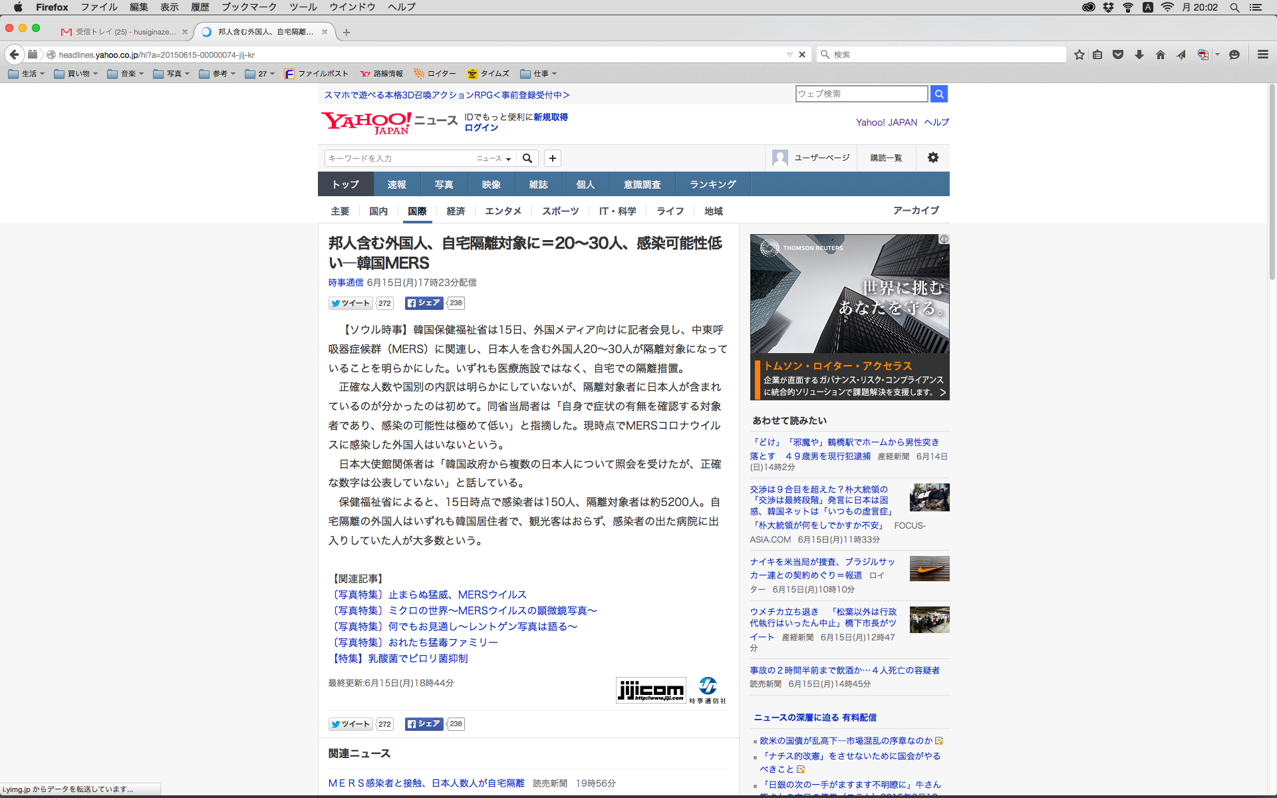Open the Firefox hamburger menu
Viewport: 1277px width, 798px height.
pyautogui.click(x=1262, y=55)
